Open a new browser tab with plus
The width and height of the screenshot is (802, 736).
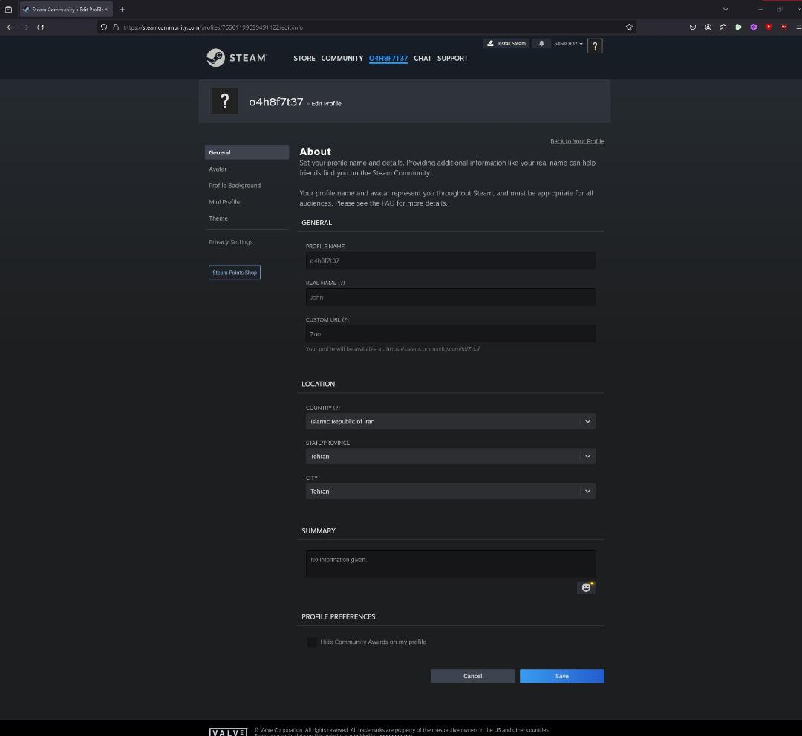click(x=122, y=9)
